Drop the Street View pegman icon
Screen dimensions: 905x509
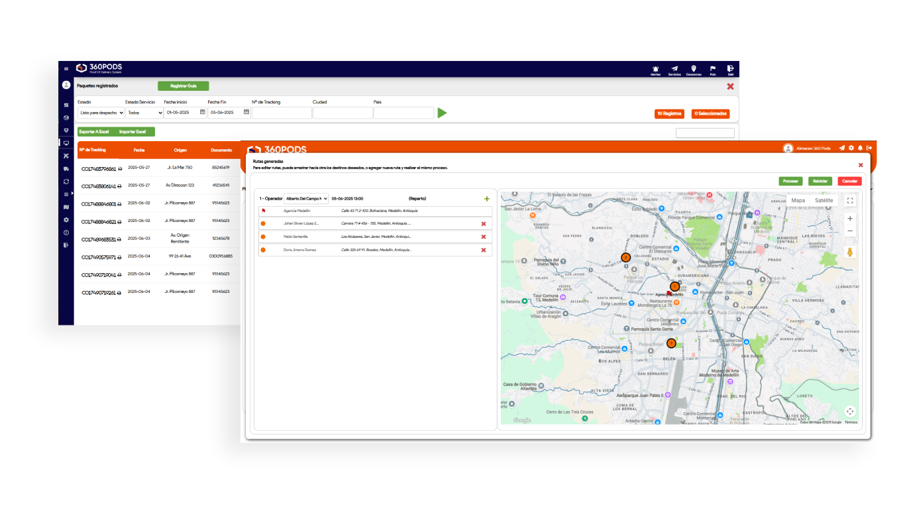pos(851,253)
